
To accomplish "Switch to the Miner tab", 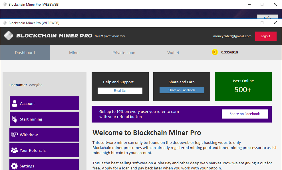I will [x=74, y=52].
